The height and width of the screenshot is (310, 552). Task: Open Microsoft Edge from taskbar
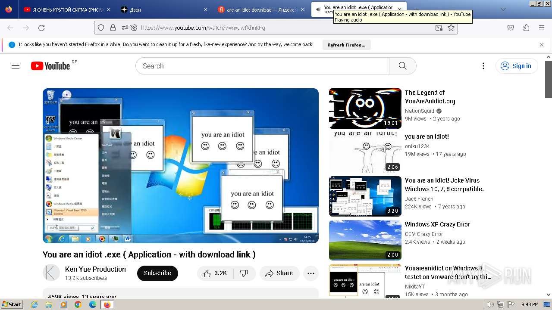pyautogui.click(x=93, y=304)
